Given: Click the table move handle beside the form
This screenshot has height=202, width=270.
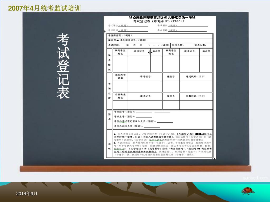Looking at the screenshot, I should point(104,32).
